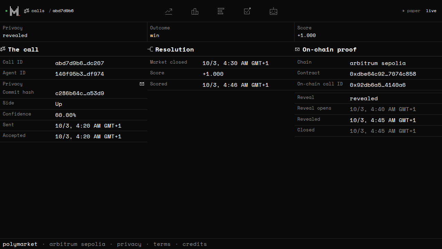Click commit hash c286b64c…a53d9
This screenshot has height=249, width=442.
[79, 93]
